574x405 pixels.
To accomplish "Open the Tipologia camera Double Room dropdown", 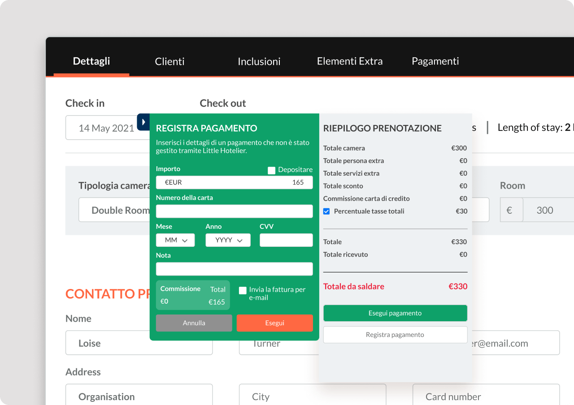I will tap(115, 210).
